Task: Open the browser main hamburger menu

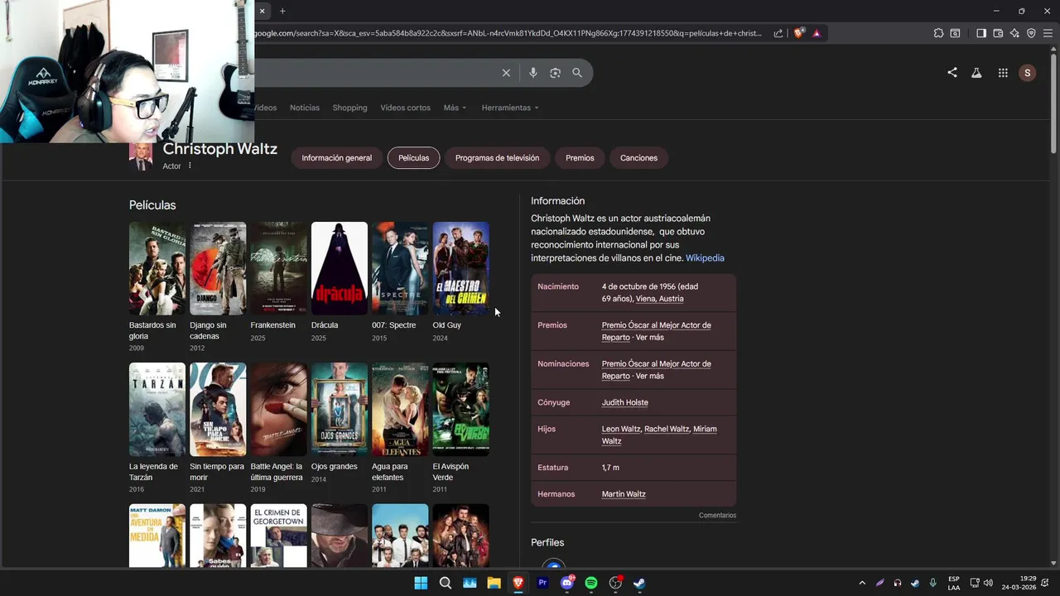Action: tap(1048, 33)
